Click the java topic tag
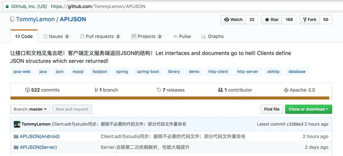 point(43,72)
